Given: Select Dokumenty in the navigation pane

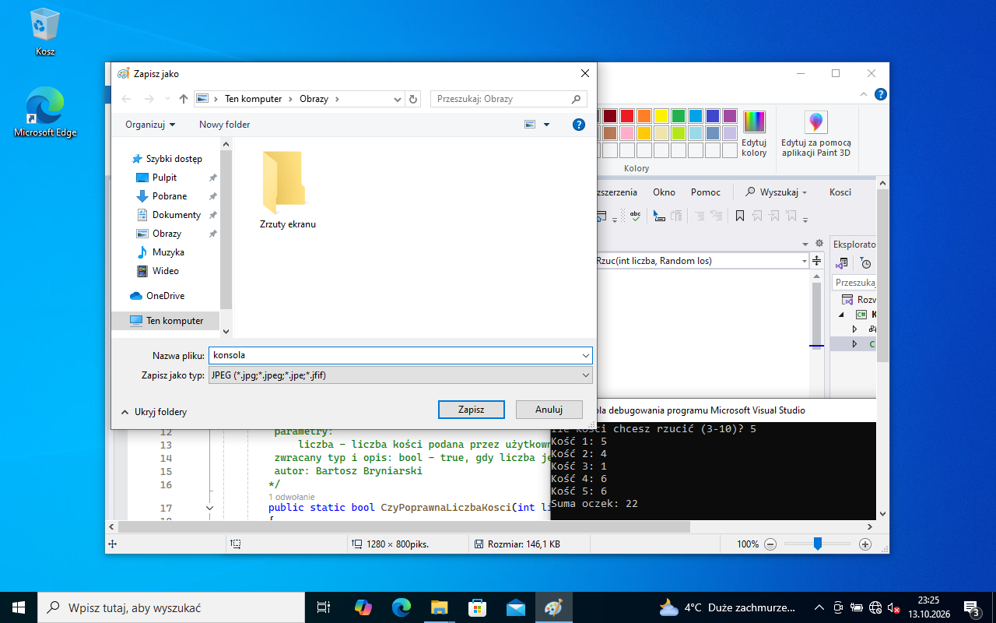Looking at the screenshot, I should (x=177, y=215).
